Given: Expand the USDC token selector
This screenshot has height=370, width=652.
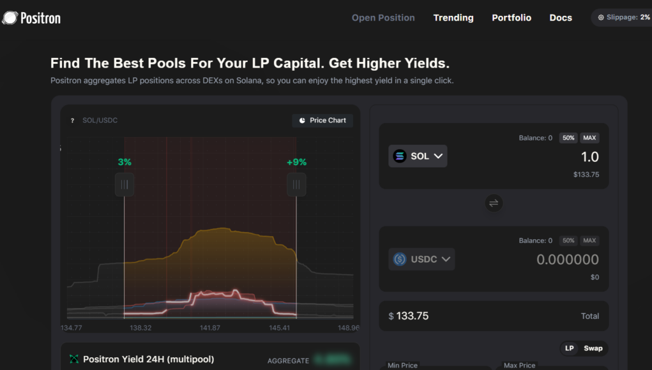Looking at the screenshot, I should click(446, 259).
